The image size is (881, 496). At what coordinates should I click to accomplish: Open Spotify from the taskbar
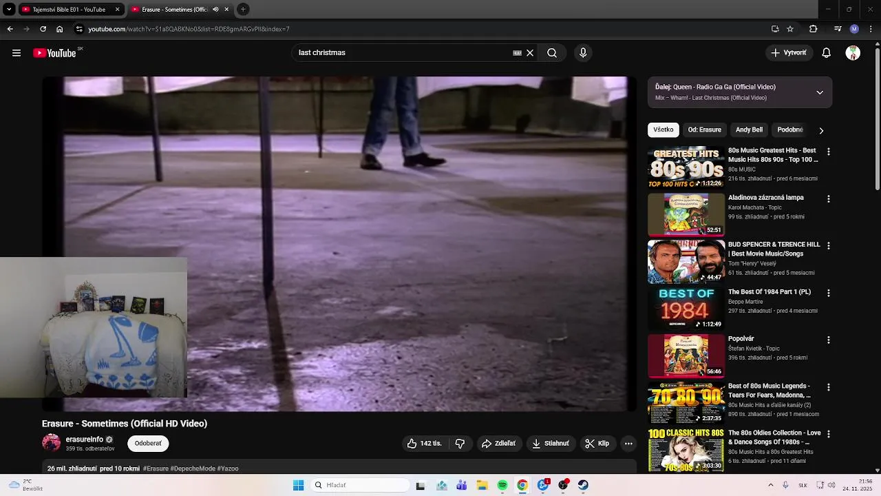point(502,485)
